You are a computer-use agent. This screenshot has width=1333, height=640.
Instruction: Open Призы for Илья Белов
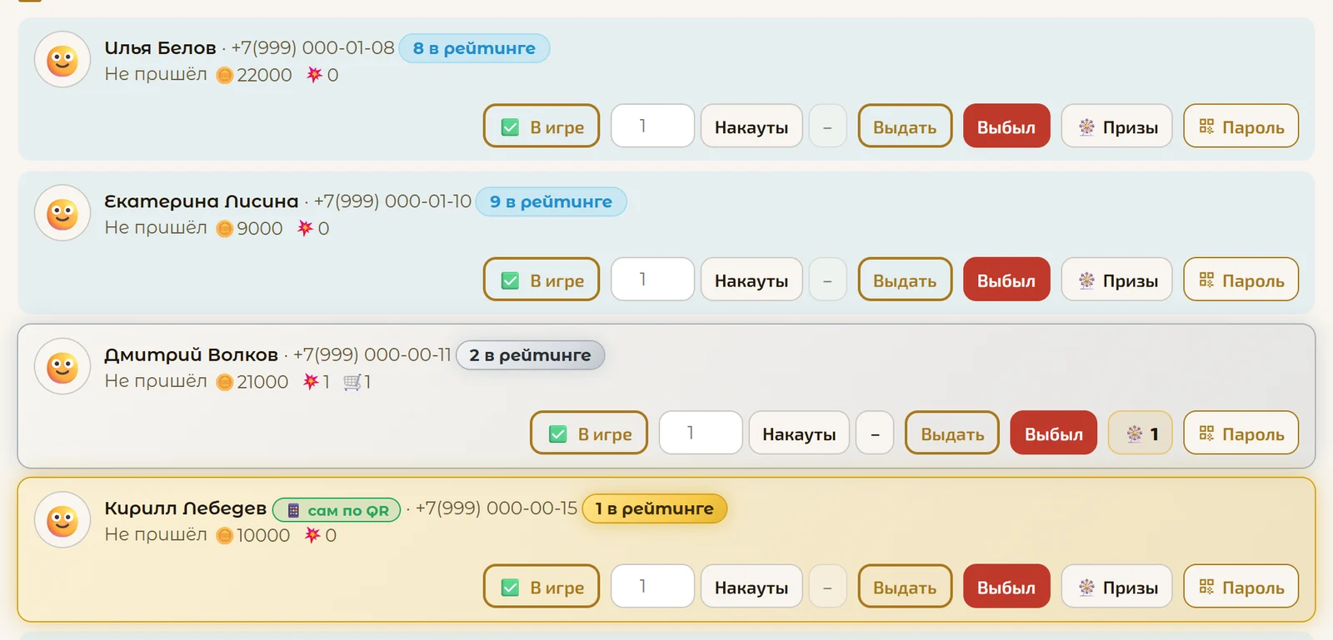(x=1116, y=127)
